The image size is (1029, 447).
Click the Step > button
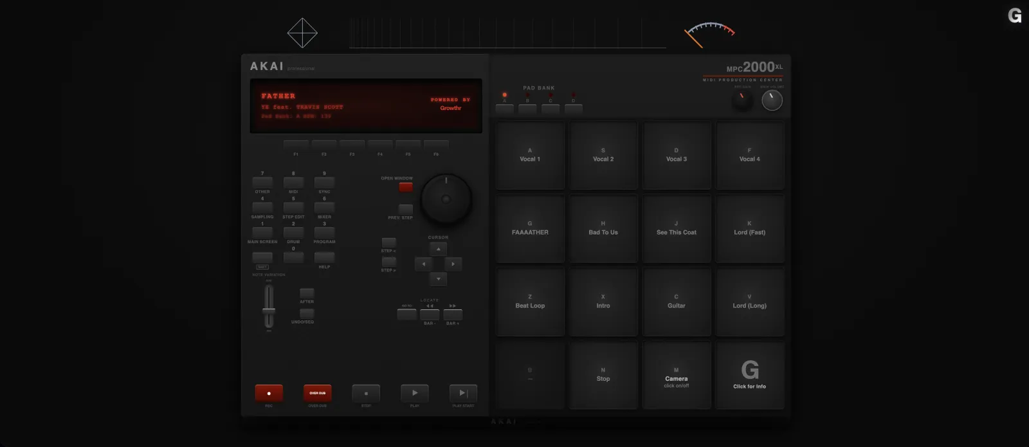pyautogui.click(x=389, y=262)
